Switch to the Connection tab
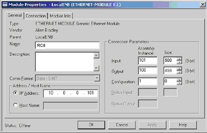Screen dimensions: 207x133 click(36, 16)
